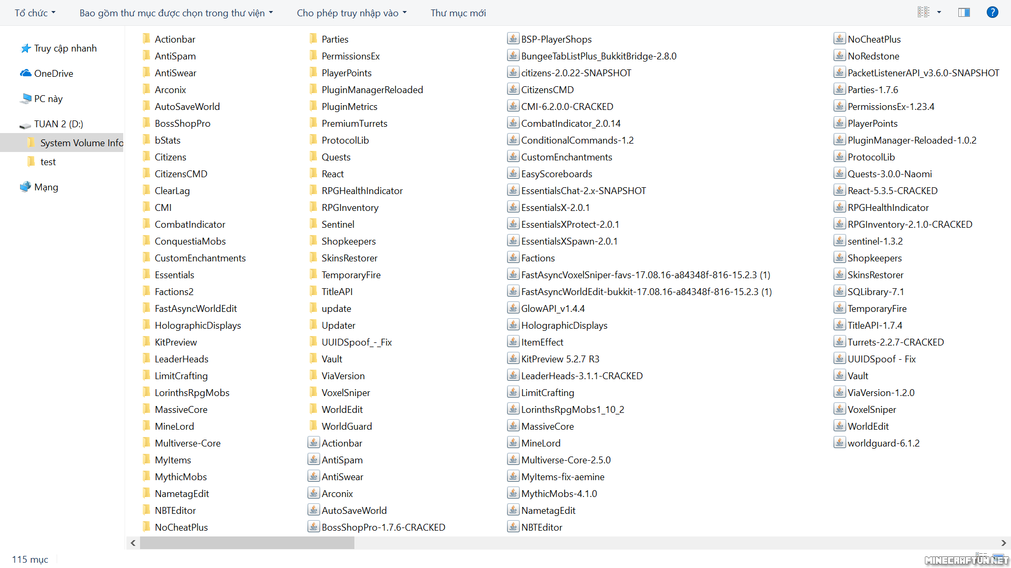The width and height of the screenshot is (1011, 568).
Task: Open OneDrive cloud icon in sidebar
Action: [x=26, y=74]
